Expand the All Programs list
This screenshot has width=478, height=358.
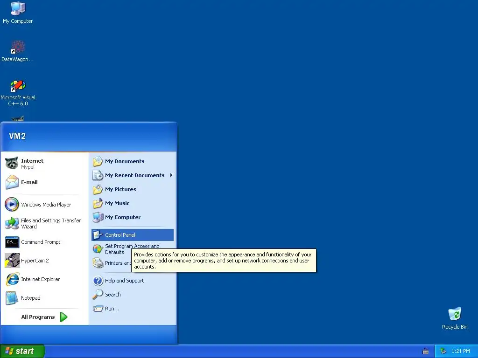[44, 317]
